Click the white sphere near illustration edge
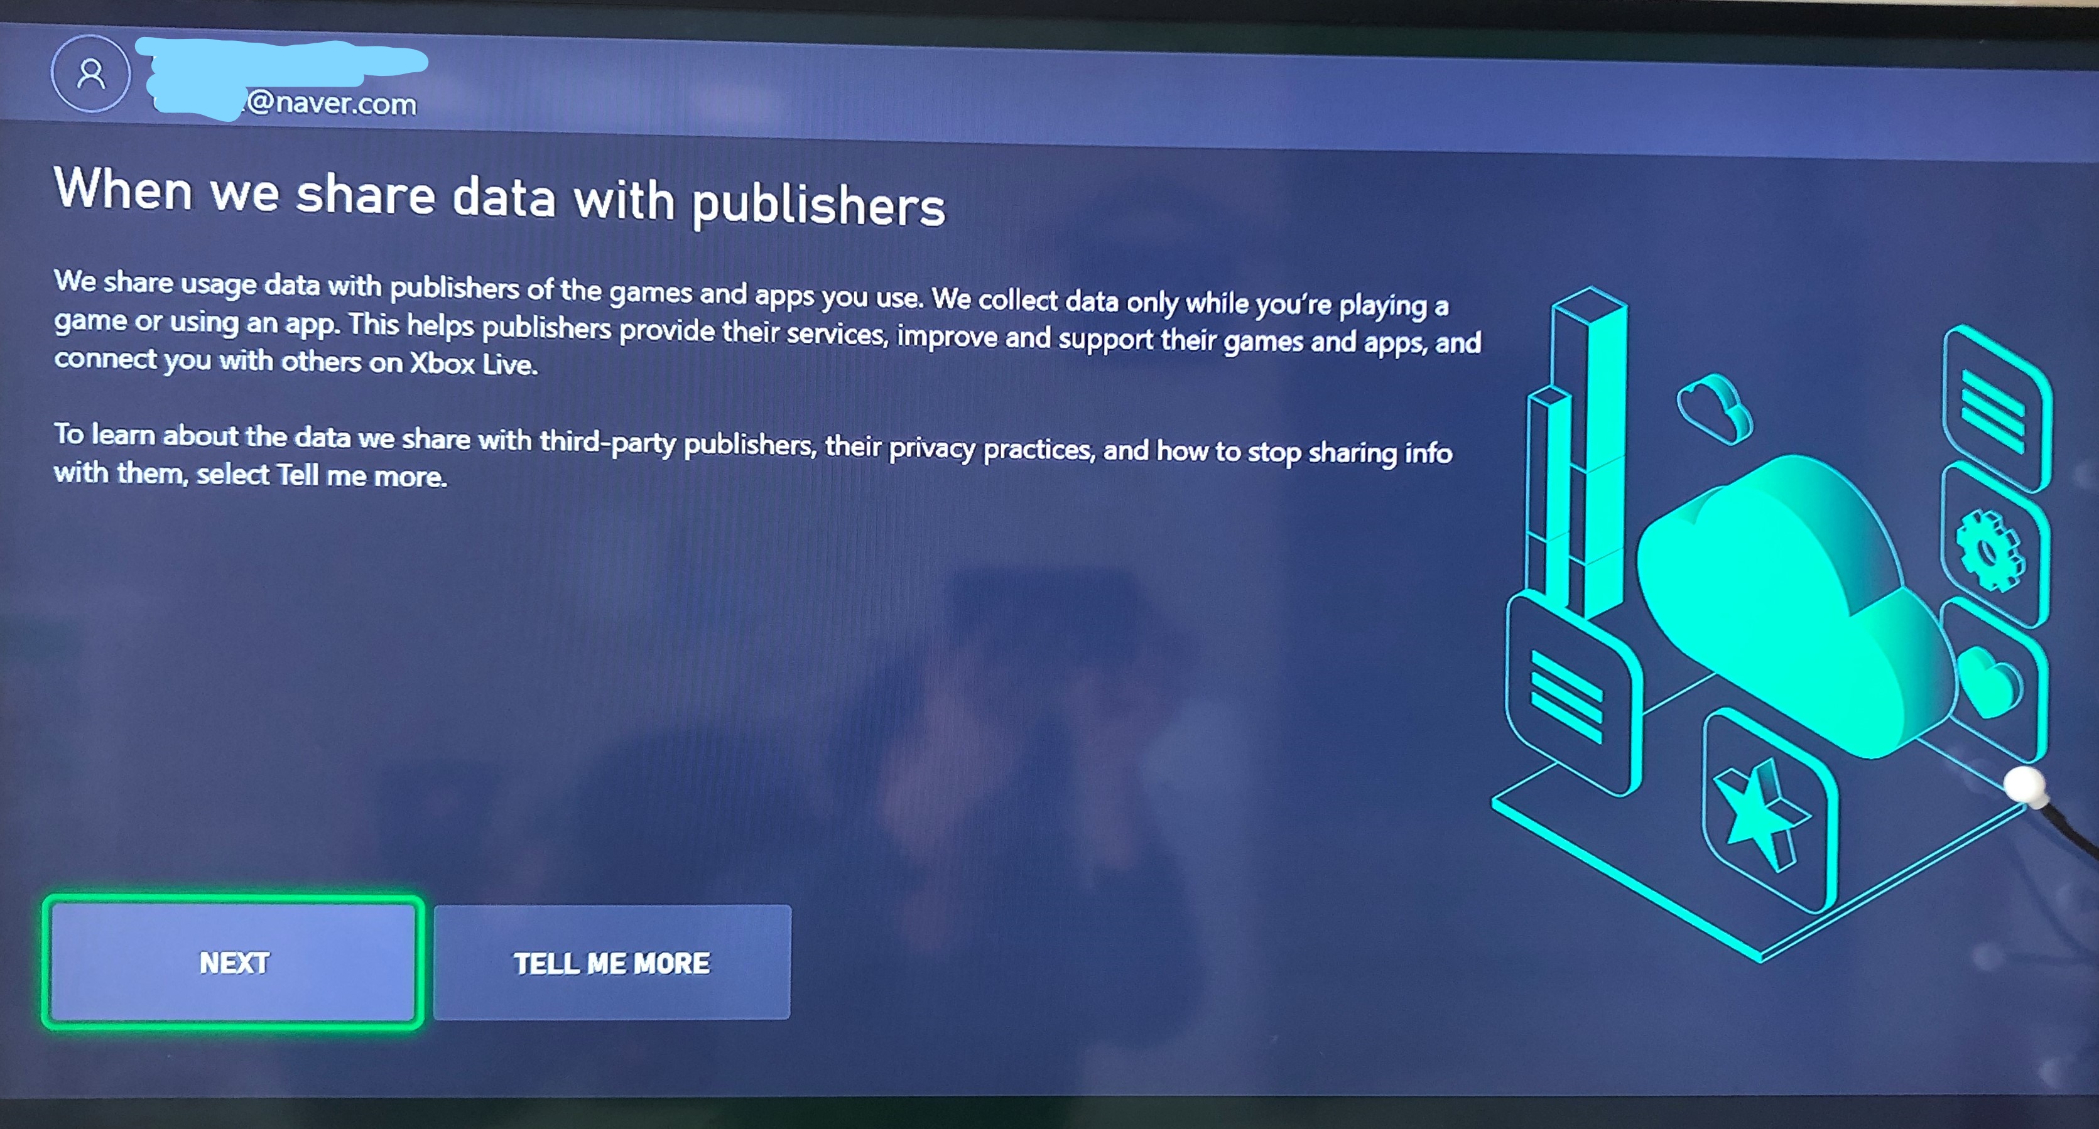This screenshot has height=1129, width=2099. pyautogui.click(x=2024, y=784)
